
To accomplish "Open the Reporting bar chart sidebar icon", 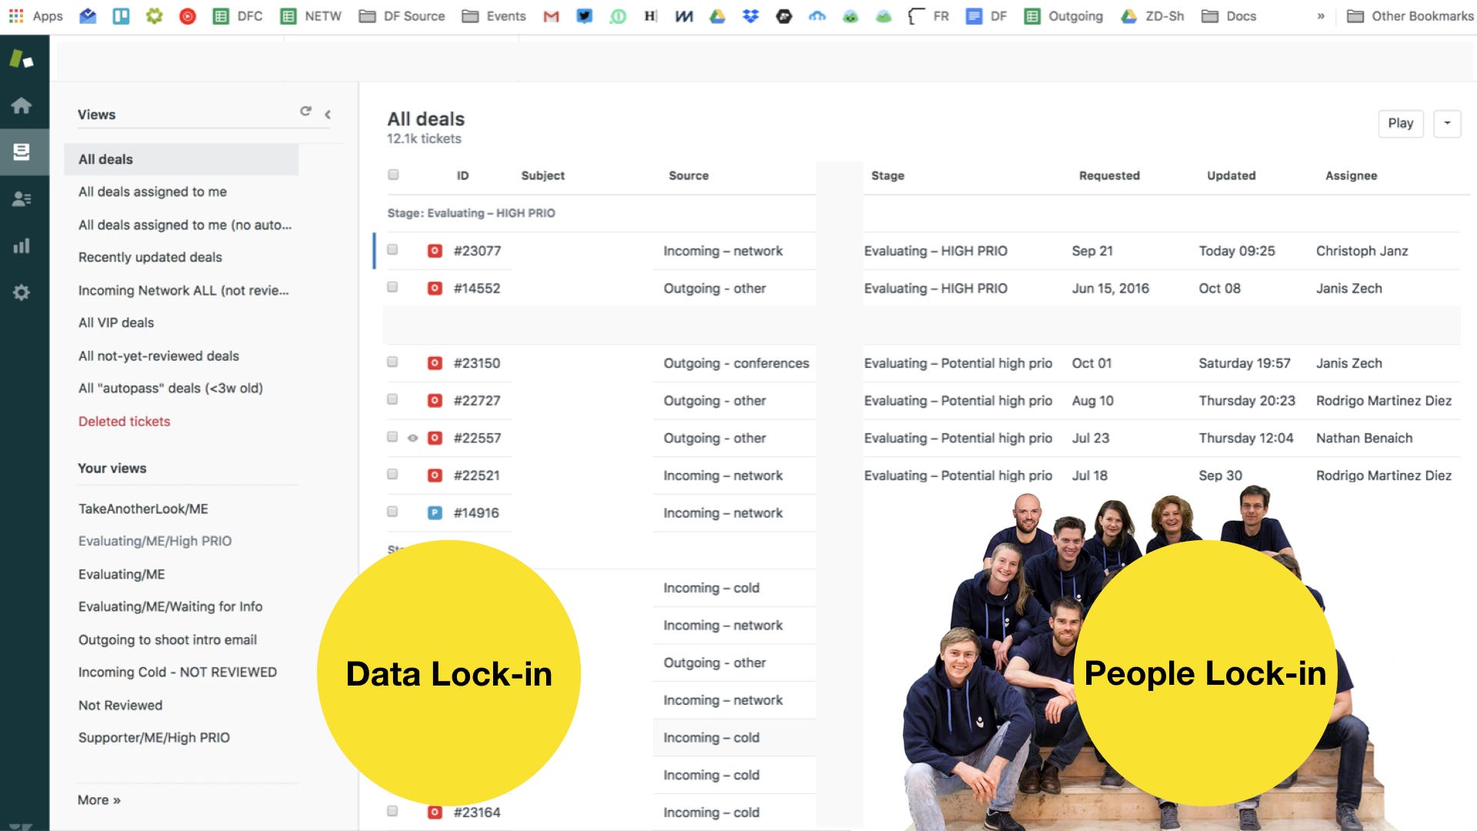I will pyautogui.click(x=22, y=246).
